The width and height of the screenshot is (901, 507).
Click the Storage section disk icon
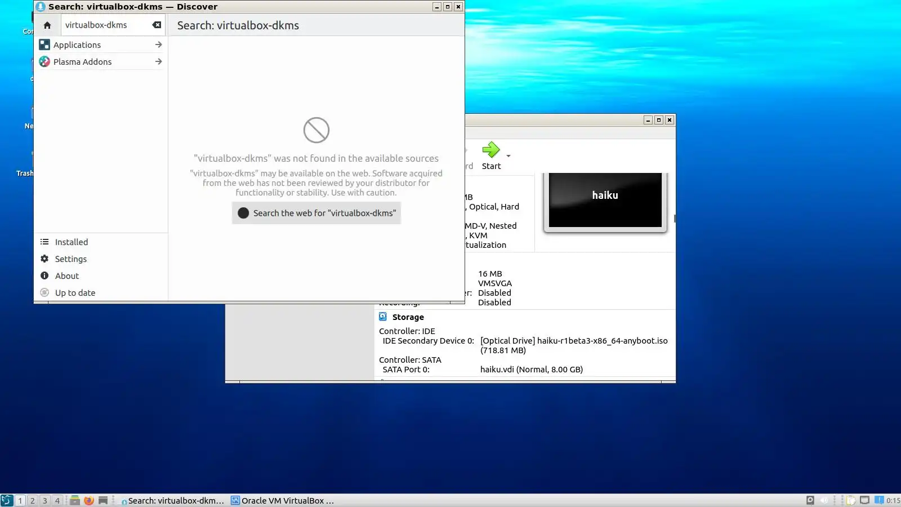[383, 317]
